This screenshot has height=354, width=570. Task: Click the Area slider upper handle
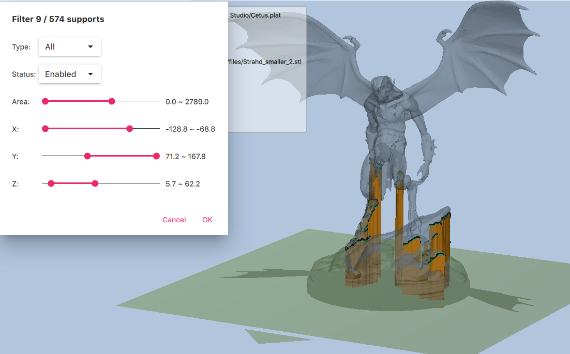click(x=112, y=101)
